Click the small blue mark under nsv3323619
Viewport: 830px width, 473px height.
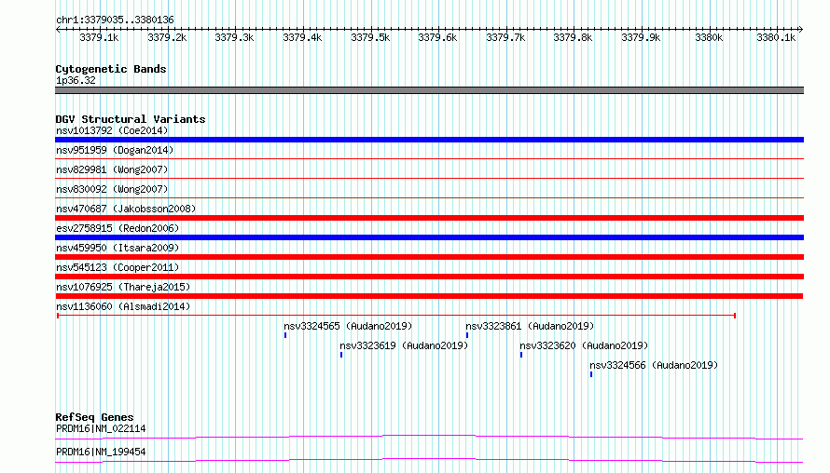click(341, 355)
